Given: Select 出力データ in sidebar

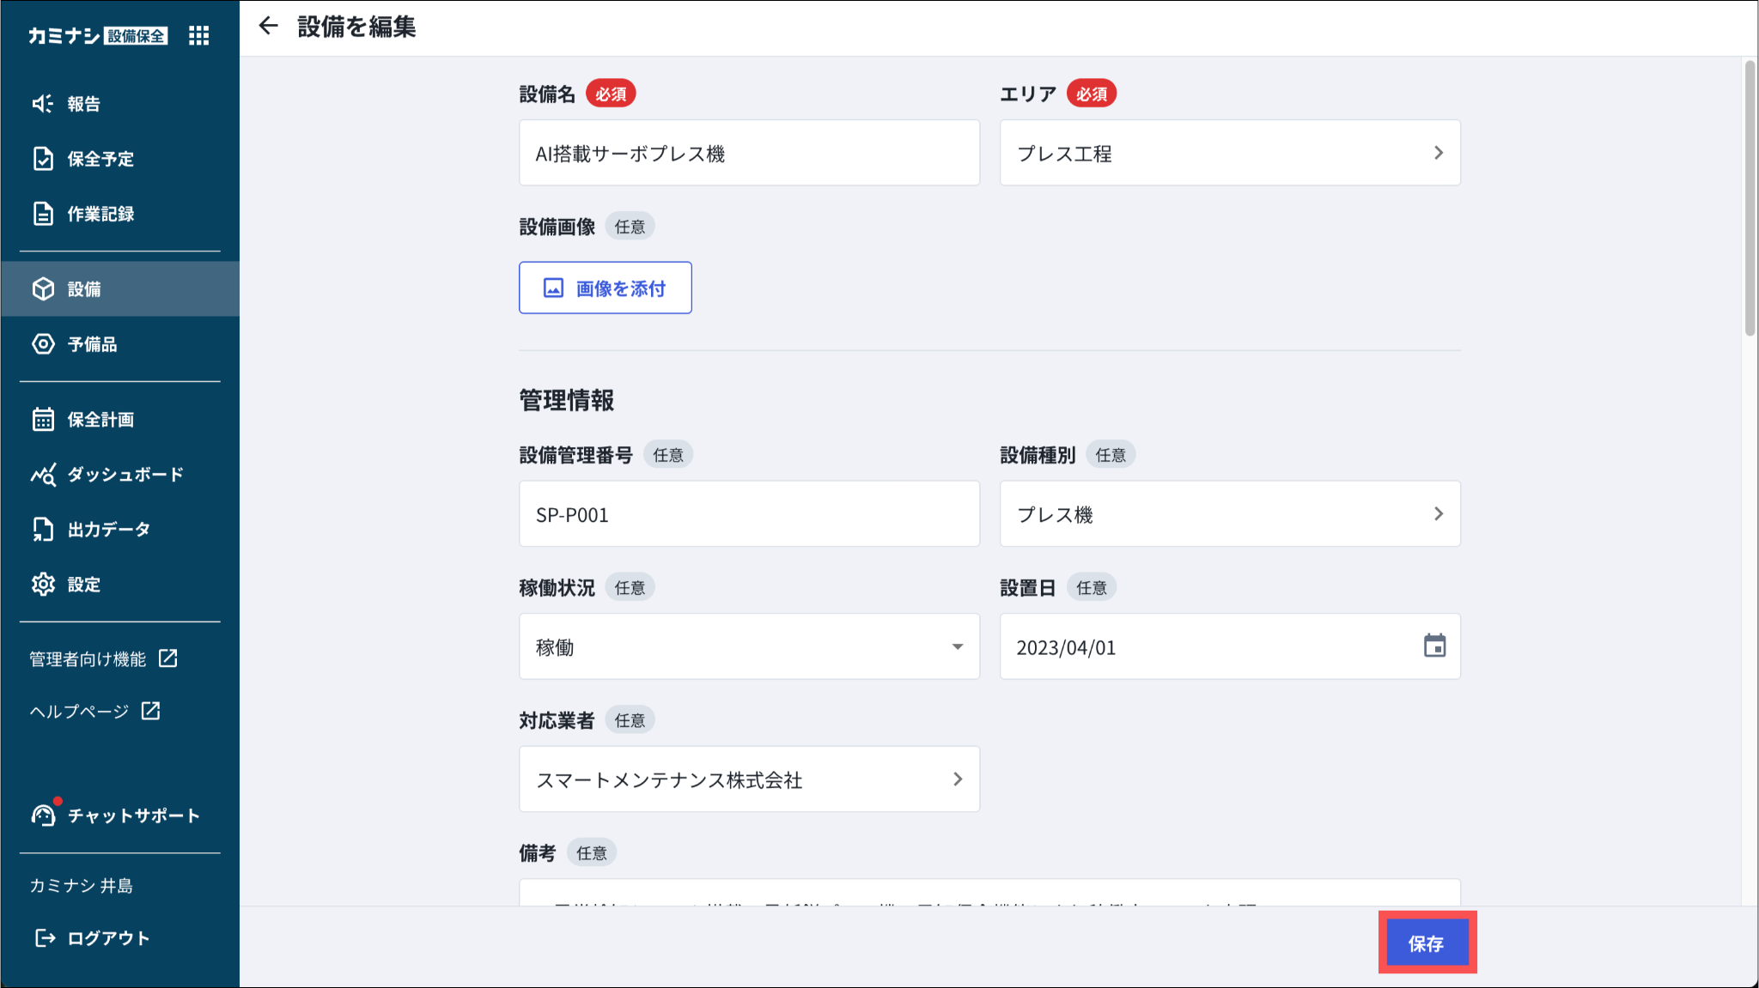Looking at the screenshot, I should tap(108, 530).
